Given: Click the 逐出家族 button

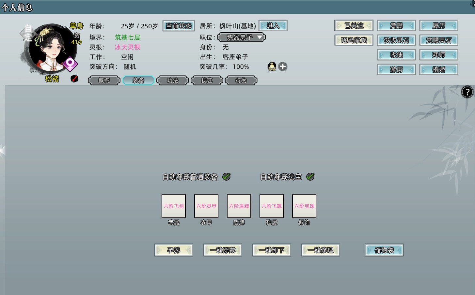Looking at the screenshot, I should click(354, 40).
